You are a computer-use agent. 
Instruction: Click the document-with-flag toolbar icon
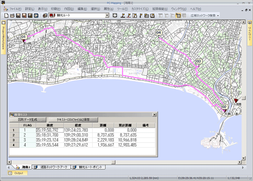135,16
